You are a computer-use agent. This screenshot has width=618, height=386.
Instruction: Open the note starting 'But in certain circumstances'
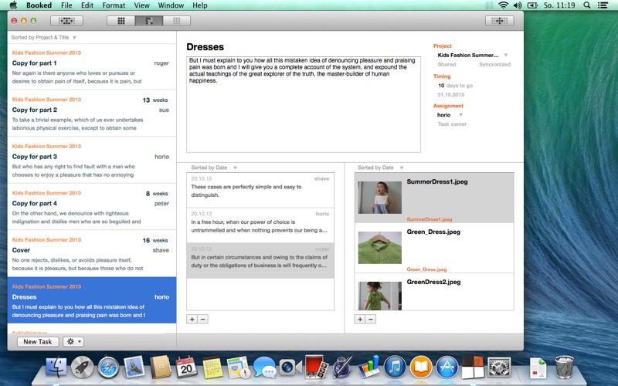(x=260, y=261)
